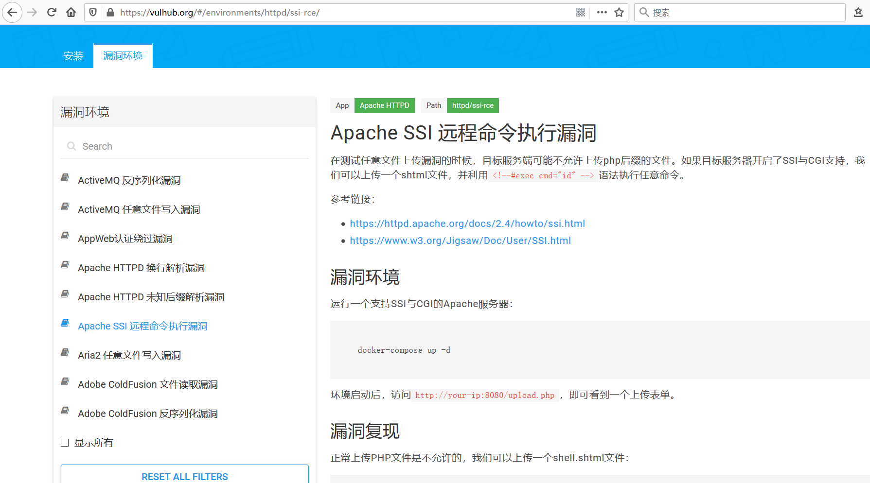Click the sidebar Search input field
Viewport: 870px width, 483px height.
pyautogui.click(x=185, y=146)
